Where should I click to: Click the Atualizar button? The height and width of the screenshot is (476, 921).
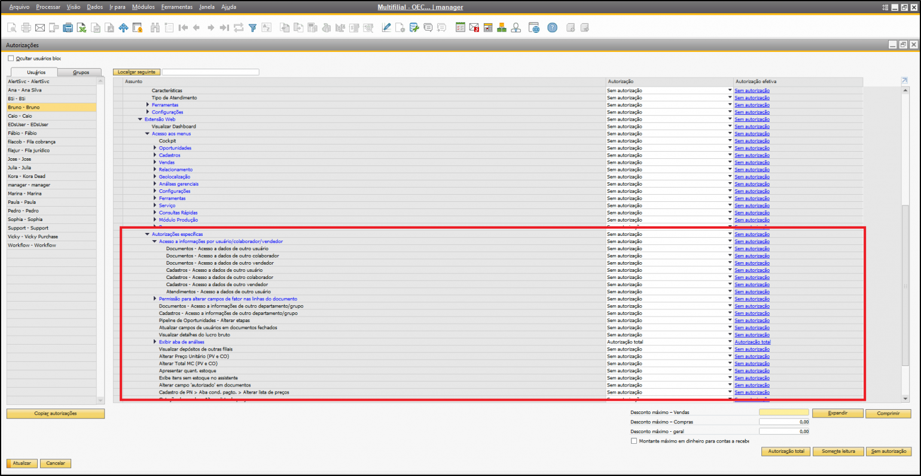[22, 463]
